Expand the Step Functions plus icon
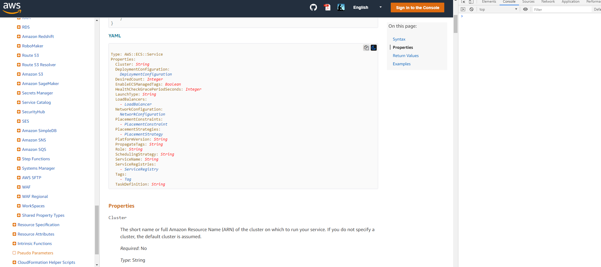 click(x=19, y=159)
